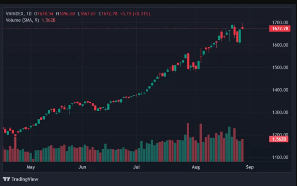Open the TradingView text link
The width and height of the screenshot is (297, 186).
click(25, 179)
